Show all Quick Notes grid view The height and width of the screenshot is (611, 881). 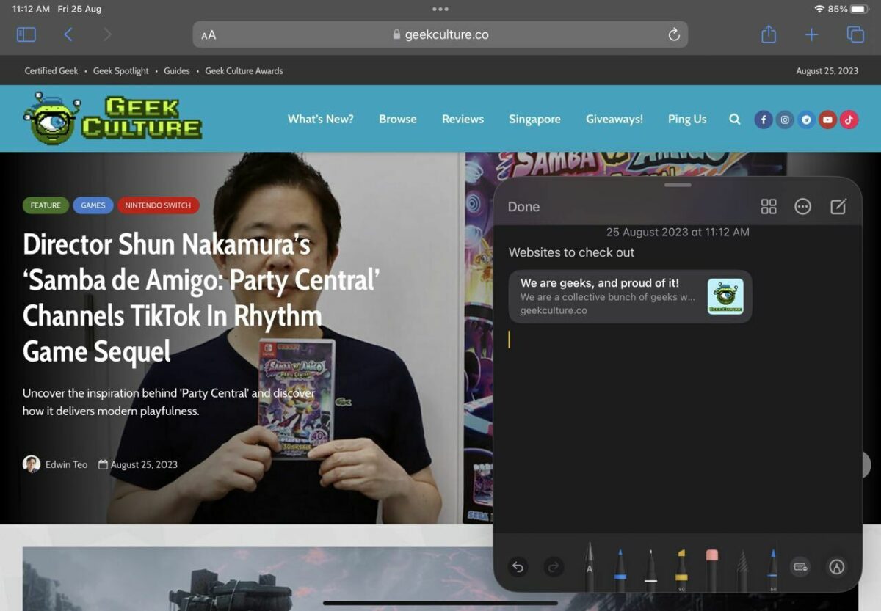click(x=769, y=207)
